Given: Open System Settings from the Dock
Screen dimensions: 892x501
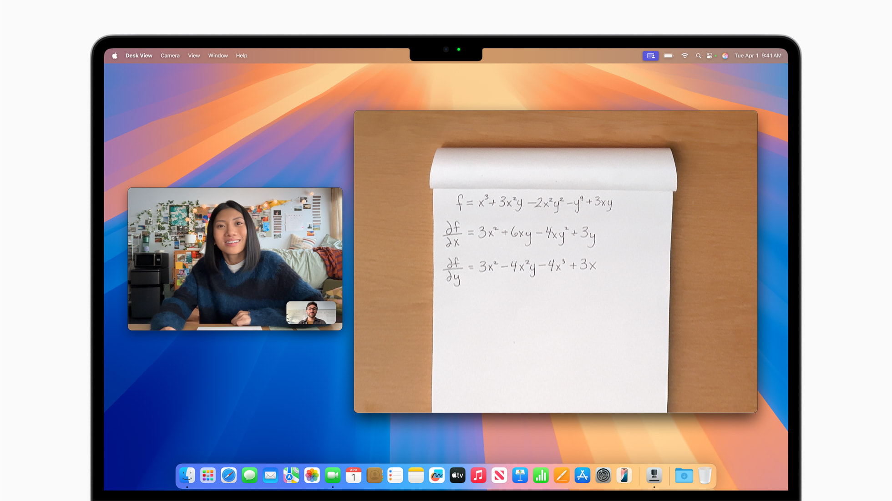Looking at the screenshot, I should 603,476.
